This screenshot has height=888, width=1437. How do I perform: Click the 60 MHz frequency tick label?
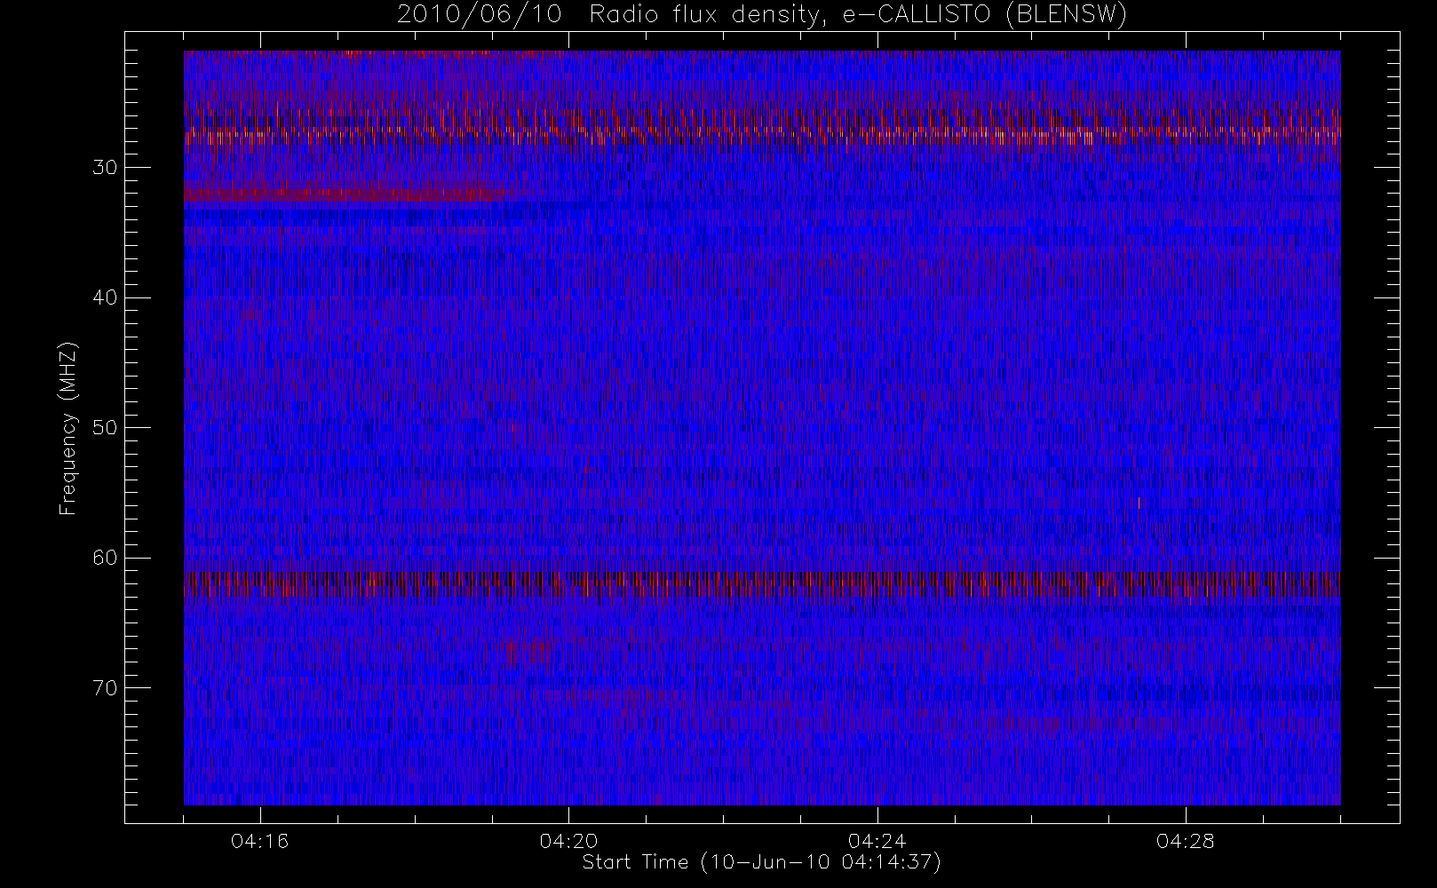click(x=105, y=558)
